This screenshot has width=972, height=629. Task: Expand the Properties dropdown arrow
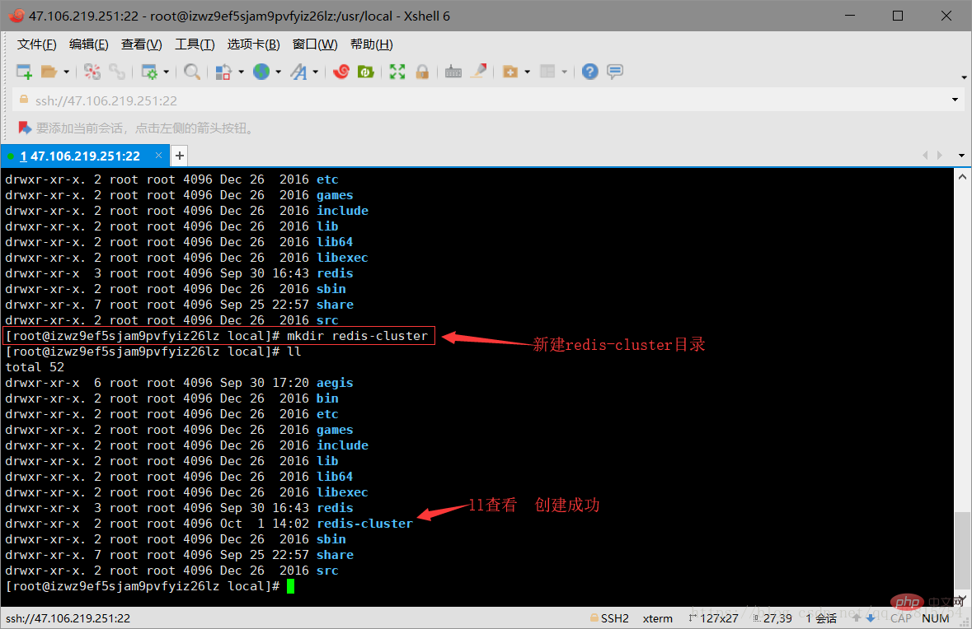click(x=167, y=72)
